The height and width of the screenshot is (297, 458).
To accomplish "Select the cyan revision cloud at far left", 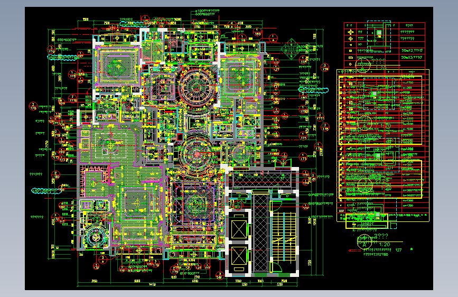I will pyautogui.click(x=46, y=191).
